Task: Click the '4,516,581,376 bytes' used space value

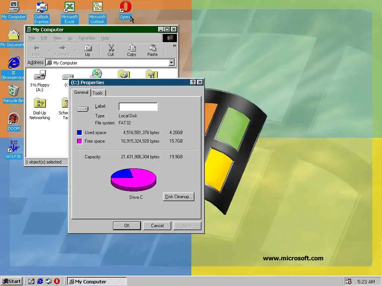Action: (141, 133)
